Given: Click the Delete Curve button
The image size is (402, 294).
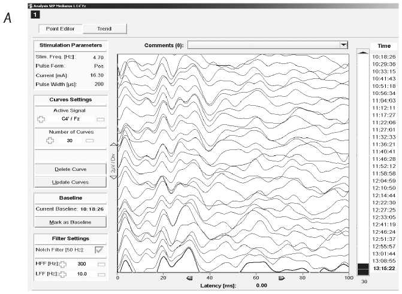Looking at the screenshot, I should coord(70,169).
